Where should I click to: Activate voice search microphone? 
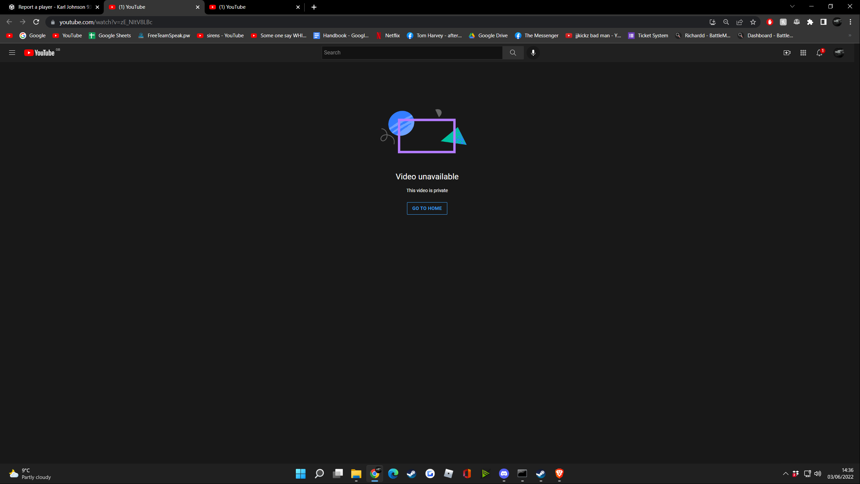(533, 53)
